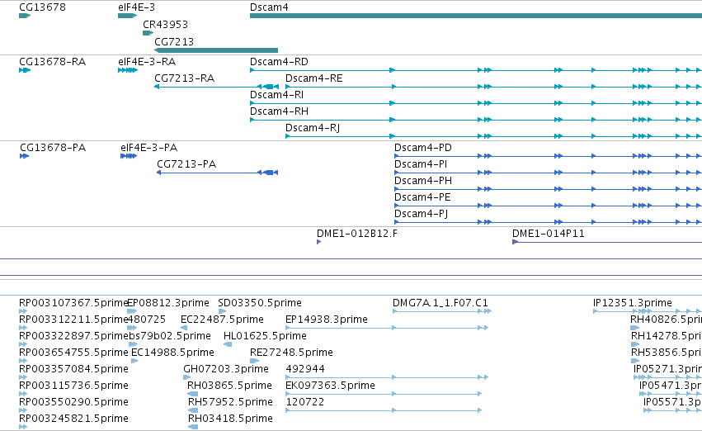702x431 pixels.
Task: Click protein eIF4E-3-PA
Action: (x=149, y=148)
